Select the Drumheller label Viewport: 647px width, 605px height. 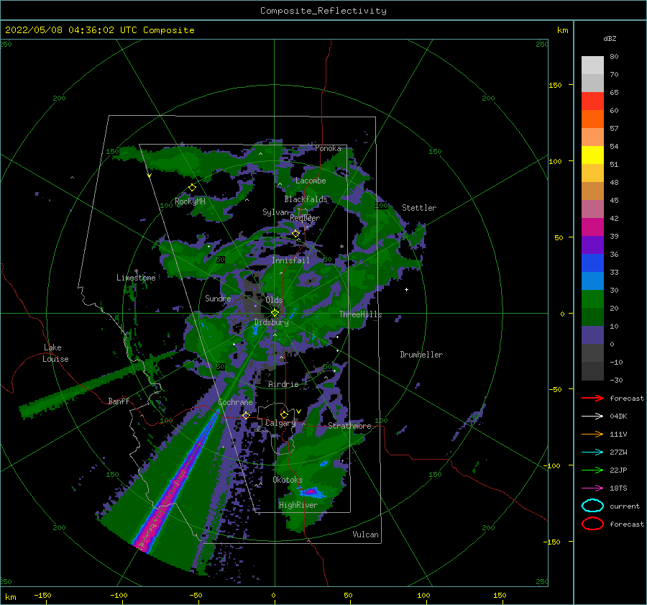[421, 355]
